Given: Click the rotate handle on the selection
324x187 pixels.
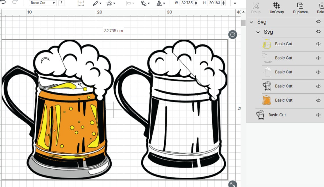Looking at the screenshot, I should 232,34.
